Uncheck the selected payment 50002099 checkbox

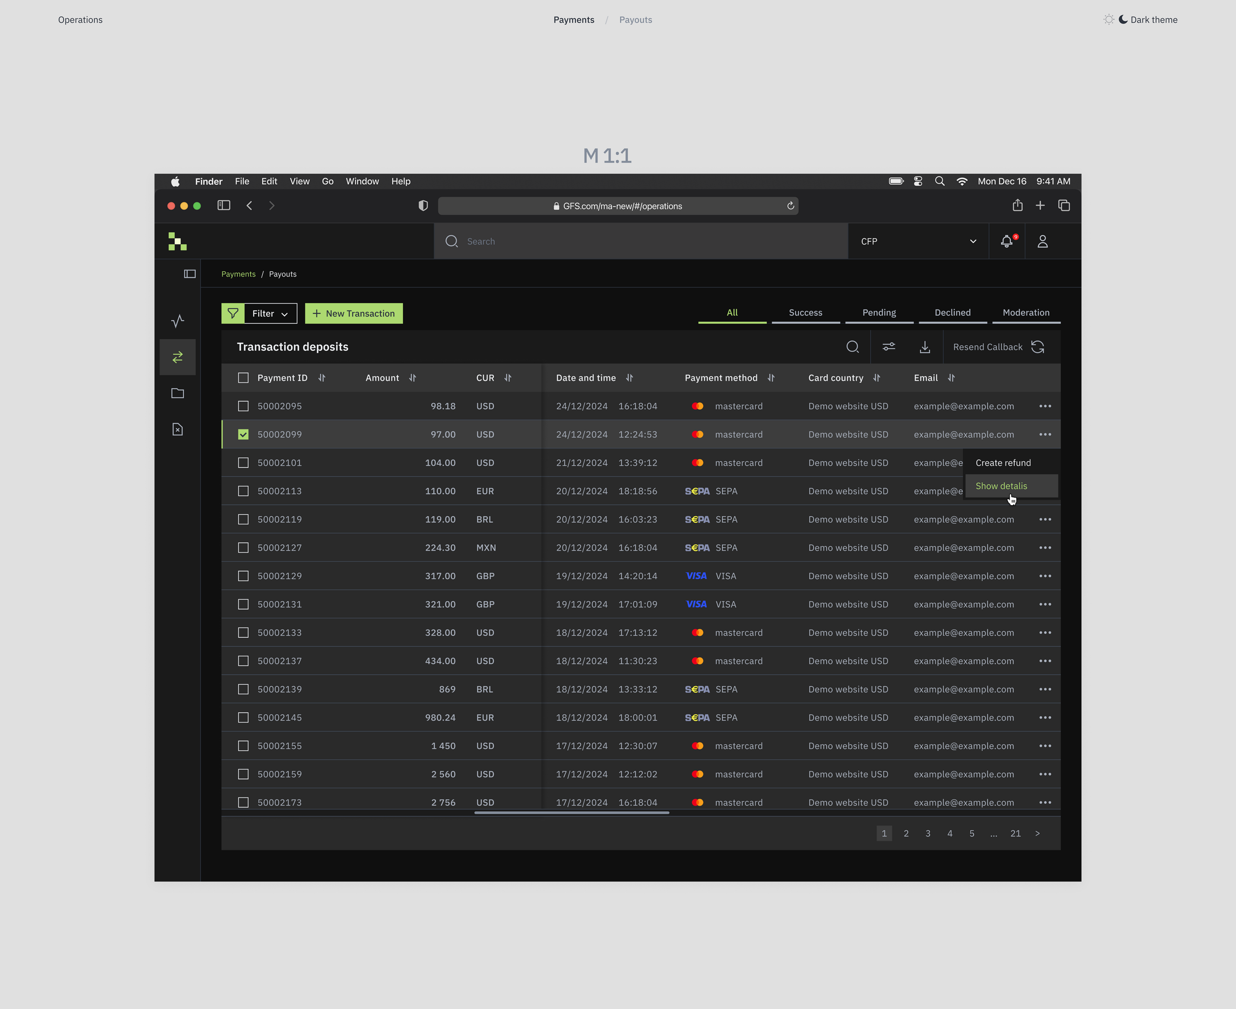243,435
